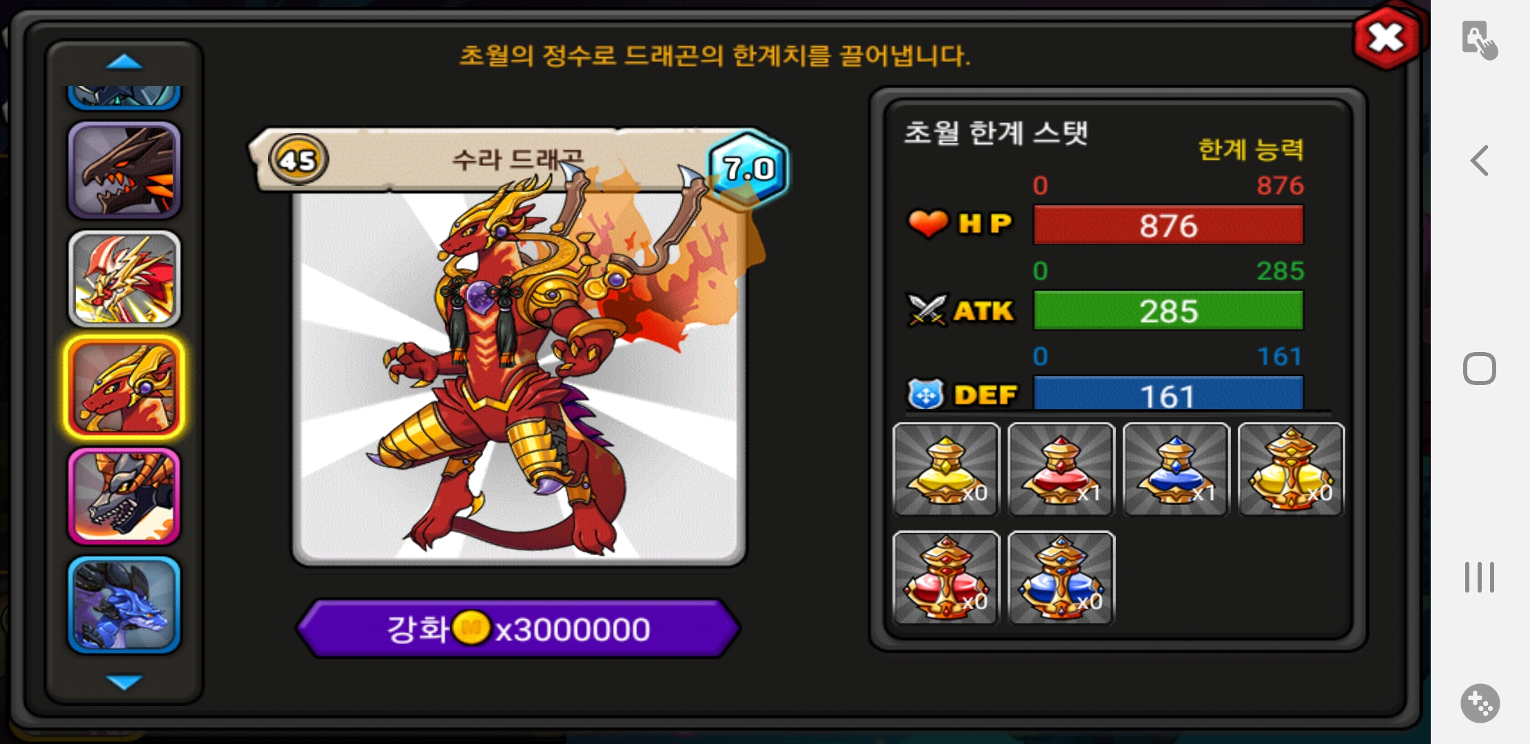Click the up arrow in dragon list
Screen dimensions: 1530x744
click(x=124, y=63)
